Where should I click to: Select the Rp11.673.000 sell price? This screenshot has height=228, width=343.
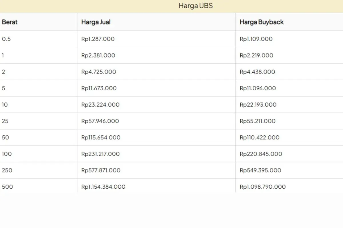pyautogui.click(x=99, y=88)
